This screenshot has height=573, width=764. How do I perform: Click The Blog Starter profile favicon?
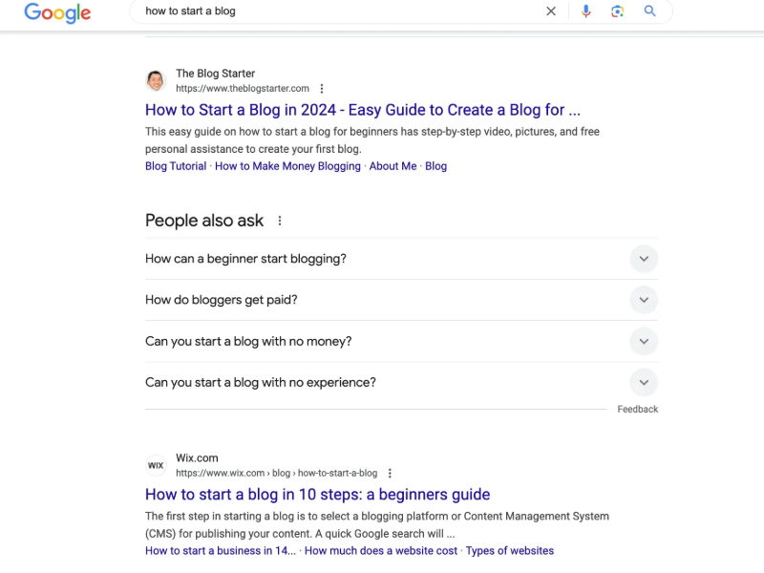156,80
